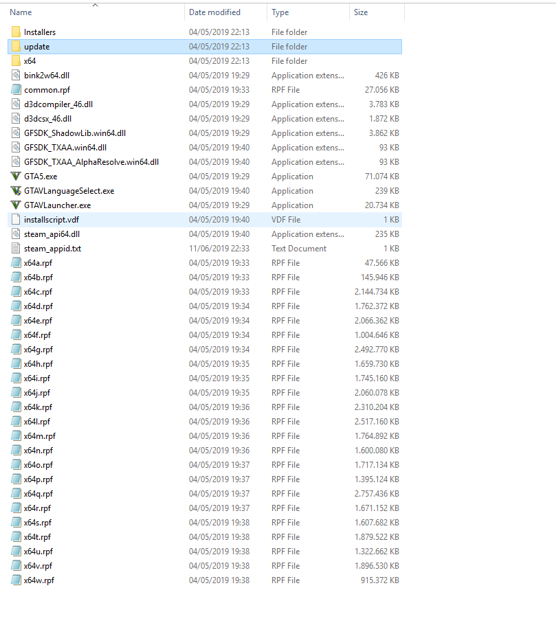
Task: Click the bink2w64.dll file icon
Action: (x=16, y=75)
